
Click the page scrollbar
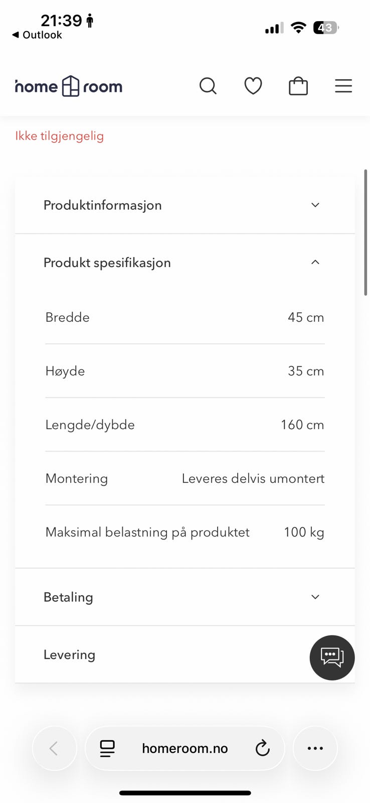point(366,233)
